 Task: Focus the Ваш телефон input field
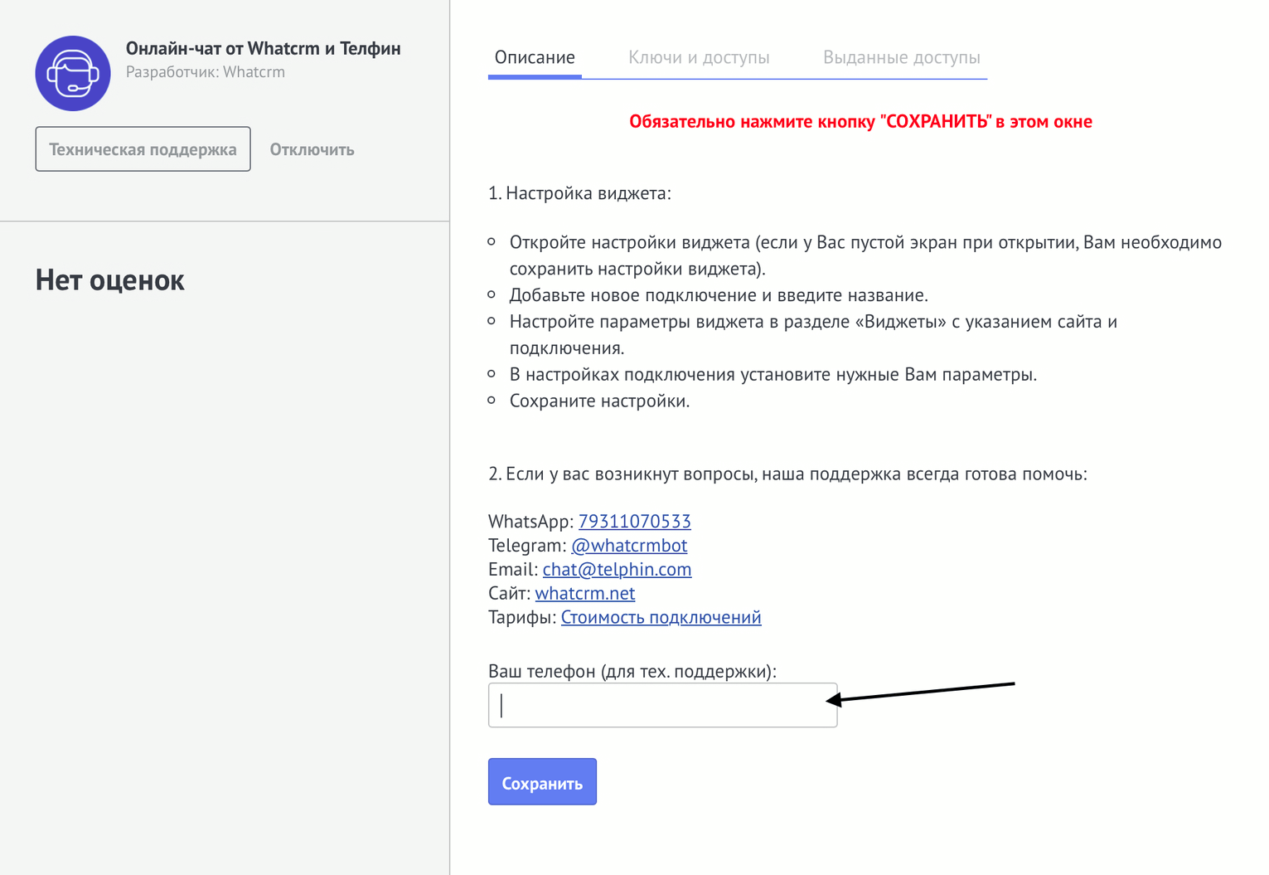click(662, 705)
